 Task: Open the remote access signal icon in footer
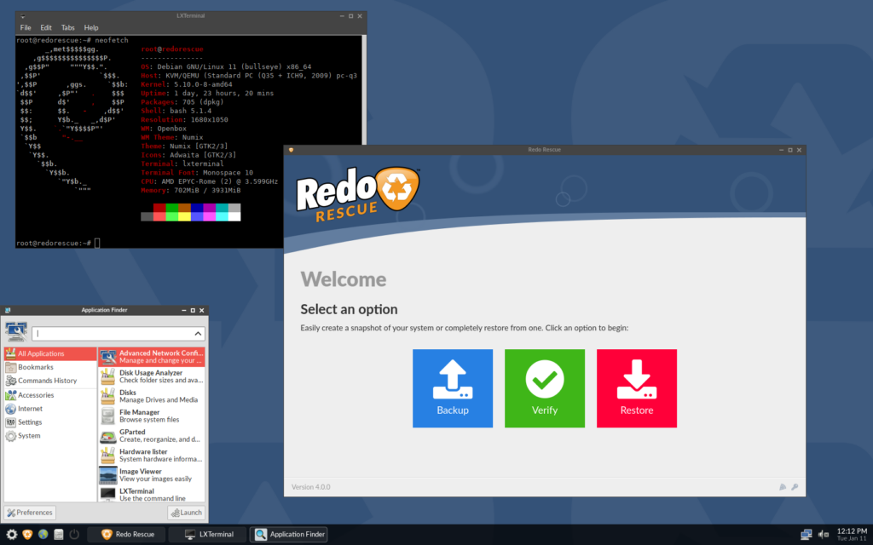pyautogui.click(x=783, y=487)
